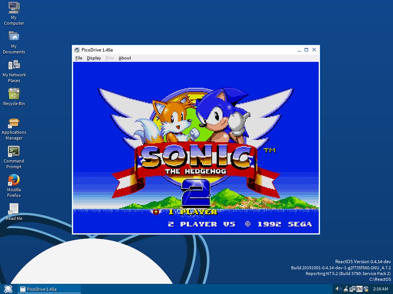Click the network computers tray icon
The image size is (393, 294).
click(x=352, y=289)
